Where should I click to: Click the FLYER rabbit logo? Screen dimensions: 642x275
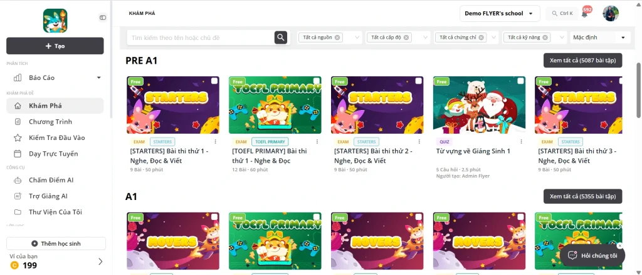click(x=55, y=21)
